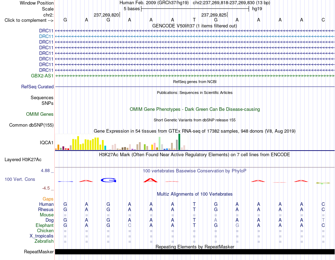Click the SNPs track label
The image size is (335, 260).
tap(48, 103)
